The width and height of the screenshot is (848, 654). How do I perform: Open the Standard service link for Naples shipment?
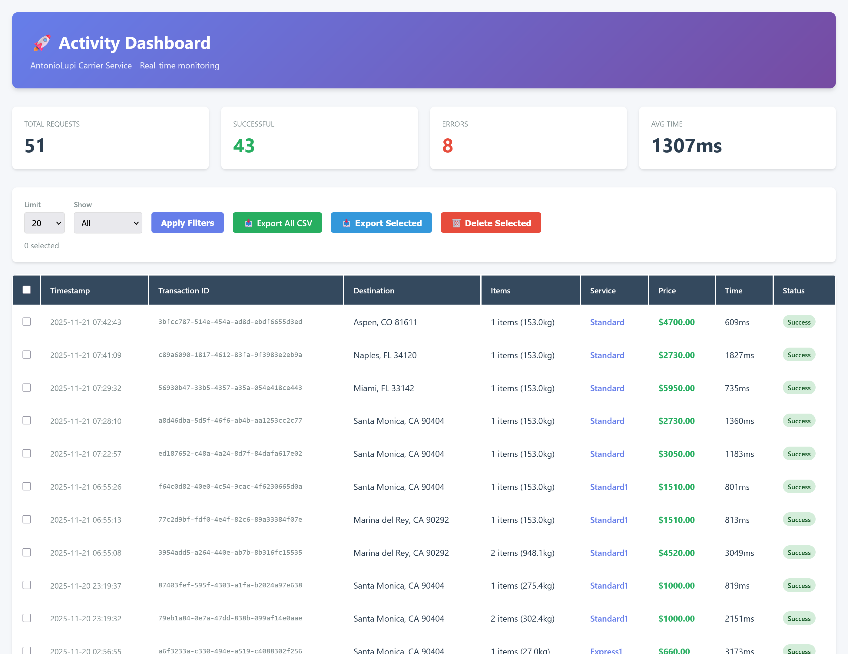(607, 355)
